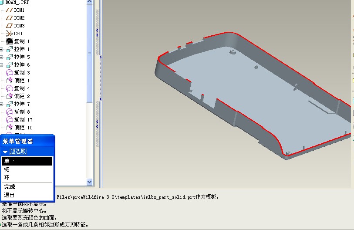This screenshot has height=230, width=354.
Task: Select the DTM3 datum plane icon
Action: [9, 26]
